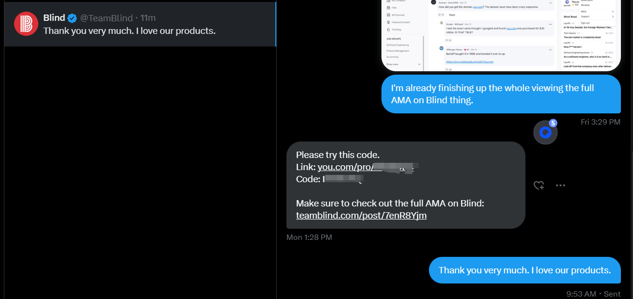Image resolution: width=633 pixels, height=299 pixels.
Task: Open the @TeamBlind handle
Action: tap(106, 18)
